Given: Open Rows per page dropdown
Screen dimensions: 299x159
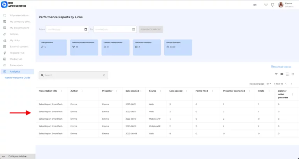Looking at the screenshot, I should (x=269, y=84).
